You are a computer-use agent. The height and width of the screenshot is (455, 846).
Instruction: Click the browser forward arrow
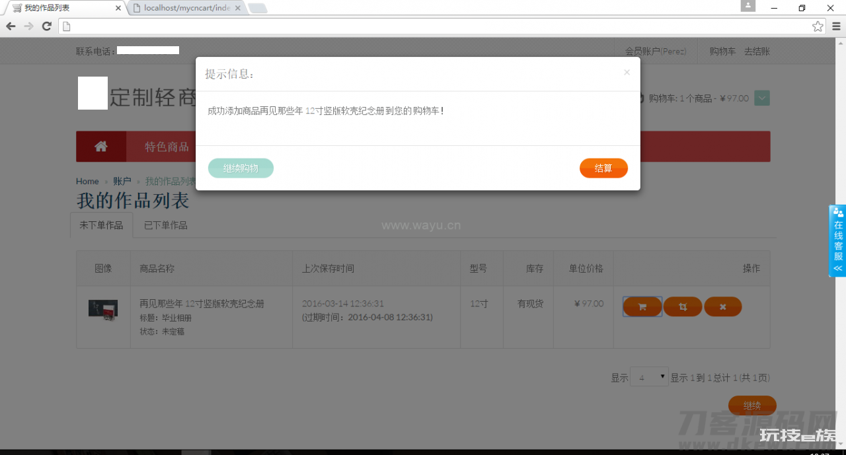pyautogui.click(x=28, y=26)
